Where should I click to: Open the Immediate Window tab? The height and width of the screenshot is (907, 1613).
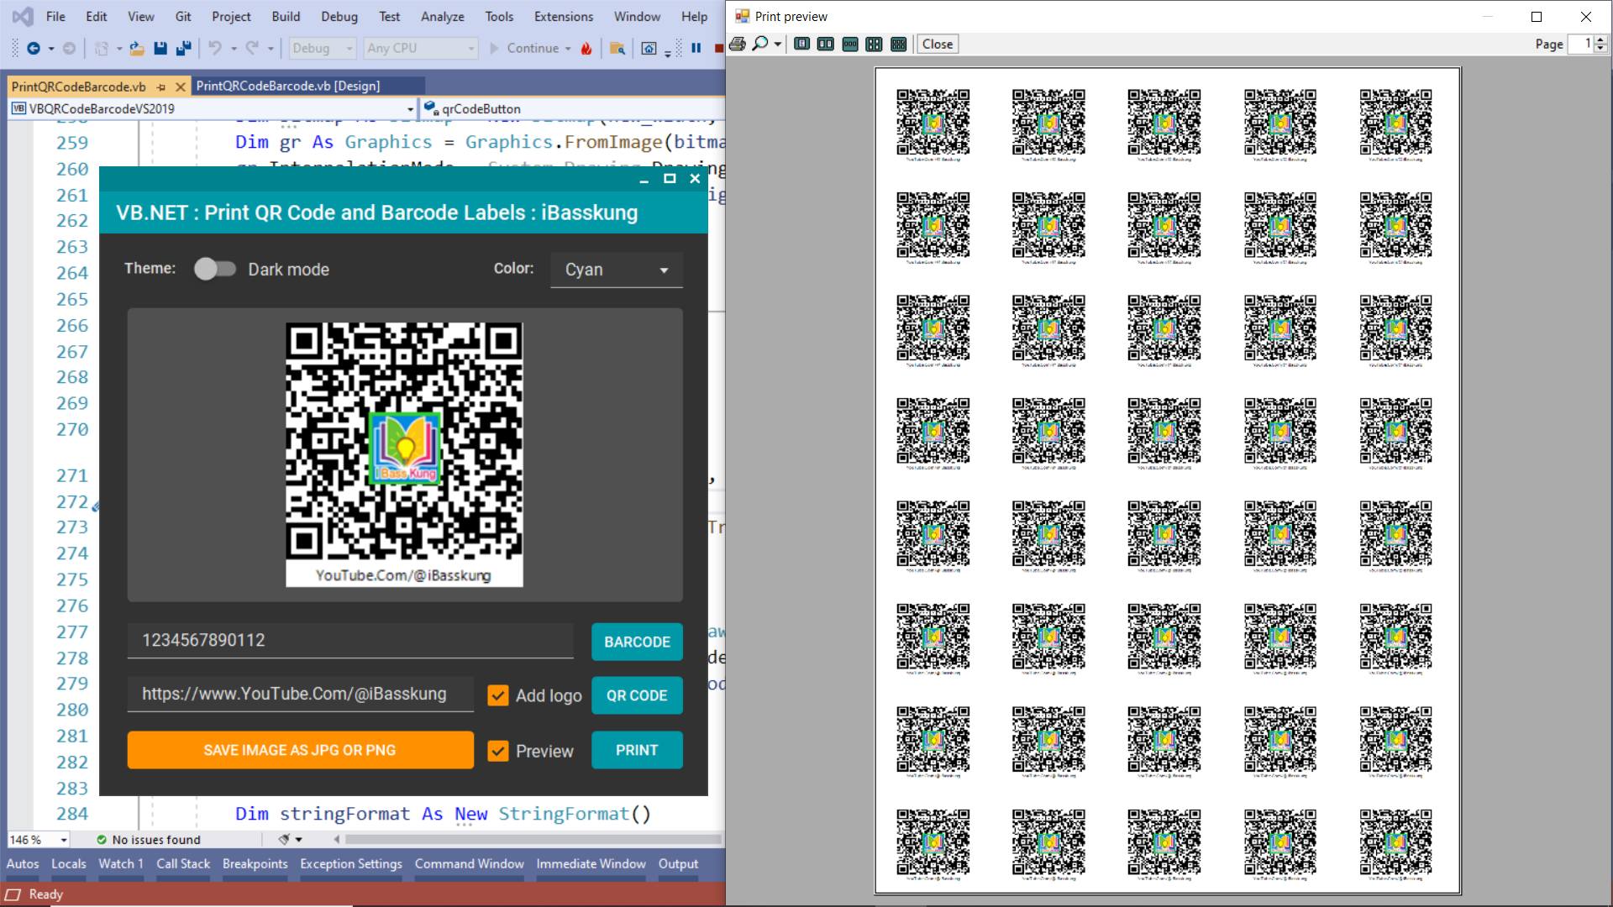[x=591, y=863]
